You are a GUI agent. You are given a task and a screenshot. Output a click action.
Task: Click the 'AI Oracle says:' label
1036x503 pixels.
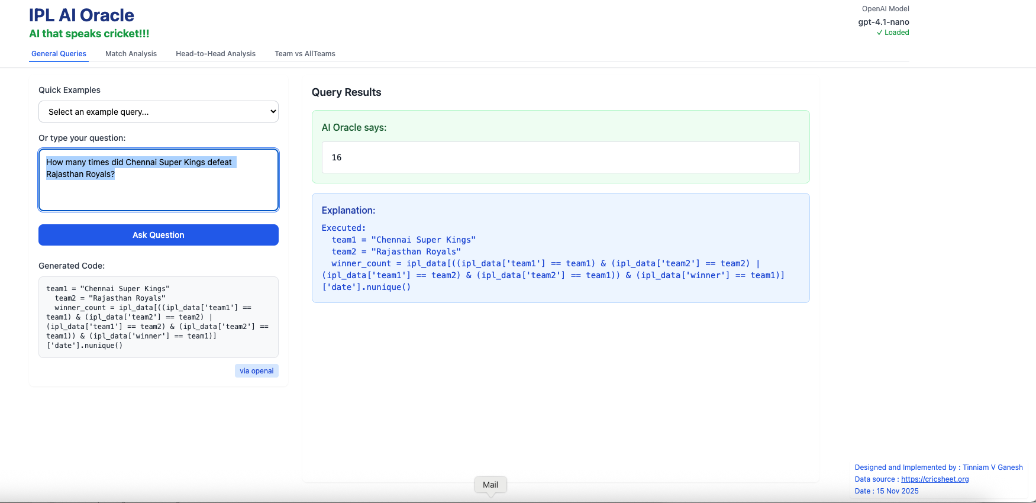pyautogui.click(x=354, y=128)
